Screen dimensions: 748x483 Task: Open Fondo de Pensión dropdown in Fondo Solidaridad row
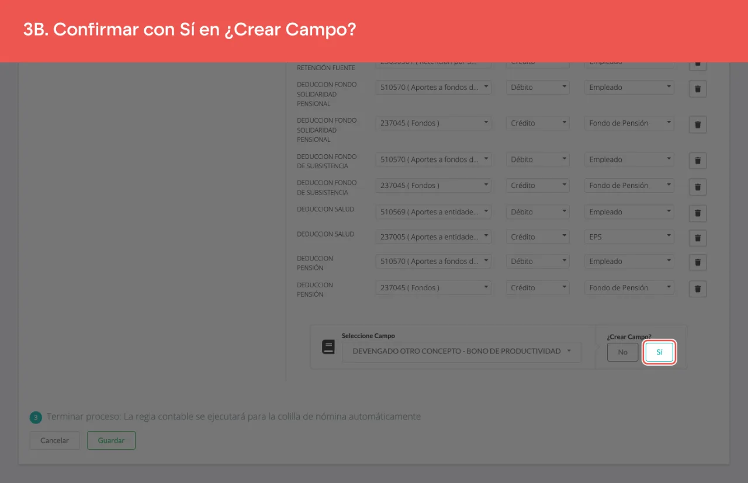(x=629, y=123)
